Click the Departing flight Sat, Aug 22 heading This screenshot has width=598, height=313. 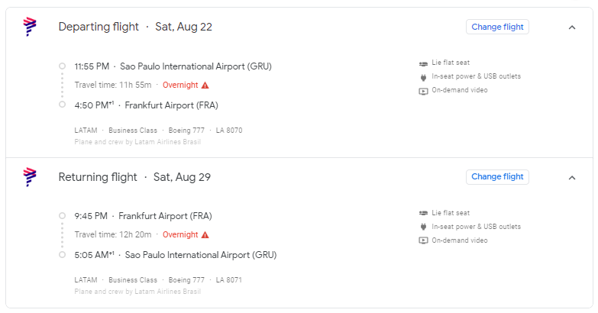(x=135, y=27)
